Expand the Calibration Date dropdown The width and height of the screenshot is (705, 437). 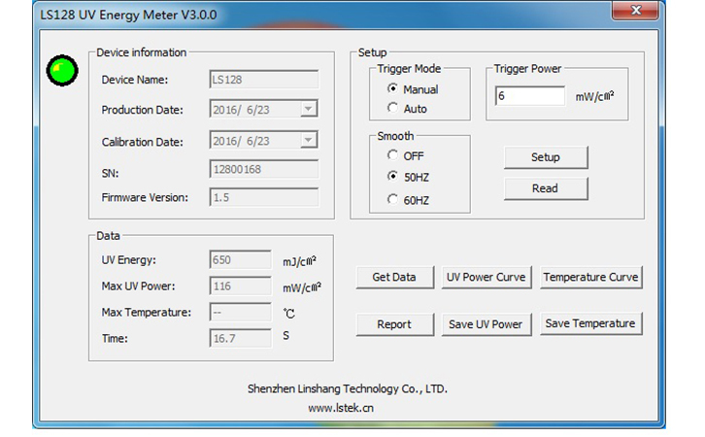pyautogui.click(x=309, y=141)
